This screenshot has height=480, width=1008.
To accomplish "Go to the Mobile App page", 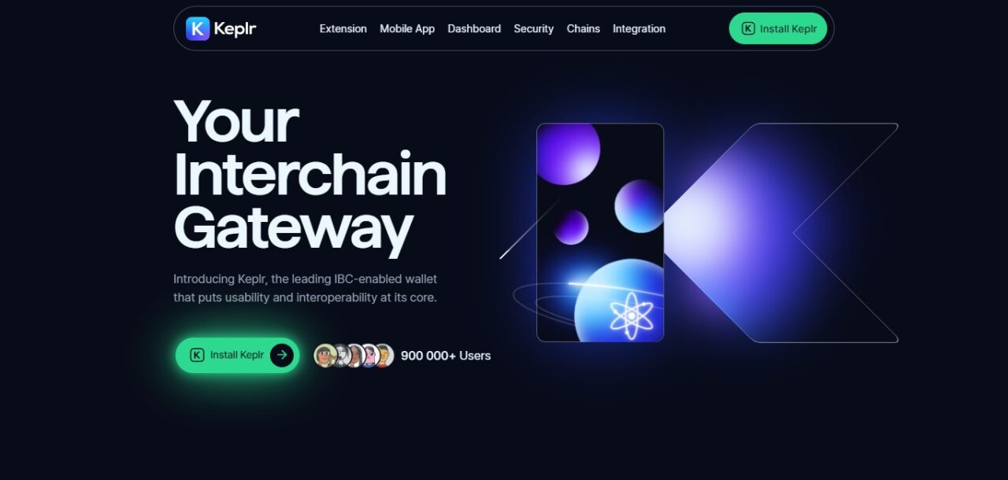I will [407, 28].
